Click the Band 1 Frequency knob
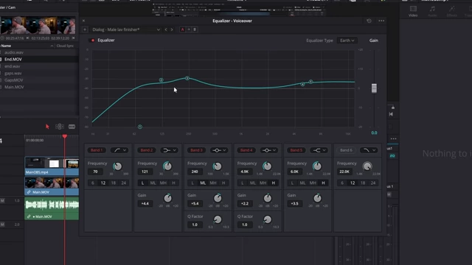472x265 pixels. click(117, 166)
